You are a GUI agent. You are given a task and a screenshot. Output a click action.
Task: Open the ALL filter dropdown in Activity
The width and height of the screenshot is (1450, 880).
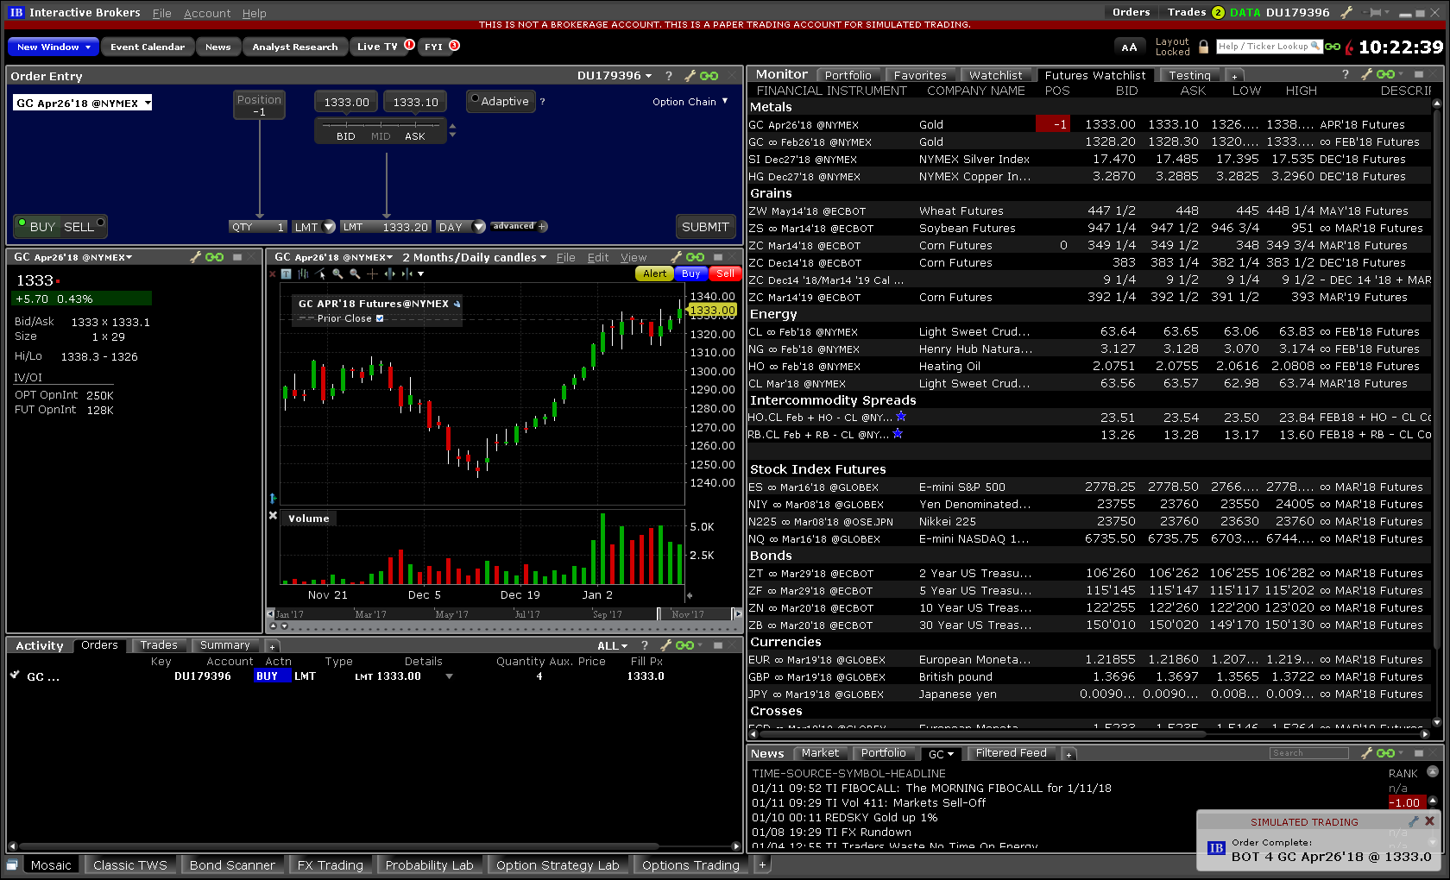tap(613, 645)
